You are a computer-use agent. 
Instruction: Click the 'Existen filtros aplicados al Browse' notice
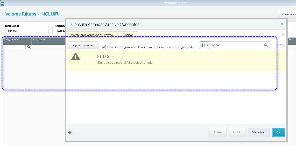pos(91,35)
